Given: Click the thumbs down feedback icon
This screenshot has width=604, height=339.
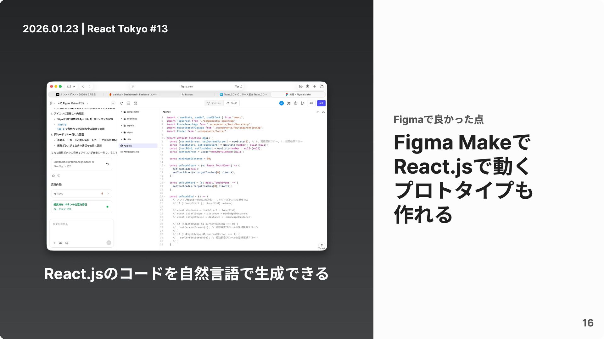Looking at the screenshot, I should click(59, 176).
